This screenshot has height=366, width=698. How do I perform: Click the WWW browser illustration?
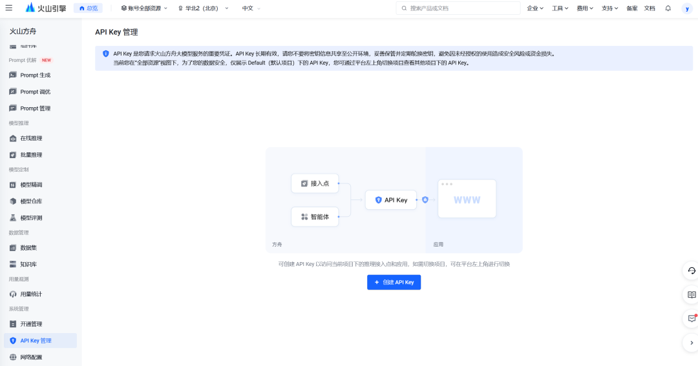click(x=467, y=199)
